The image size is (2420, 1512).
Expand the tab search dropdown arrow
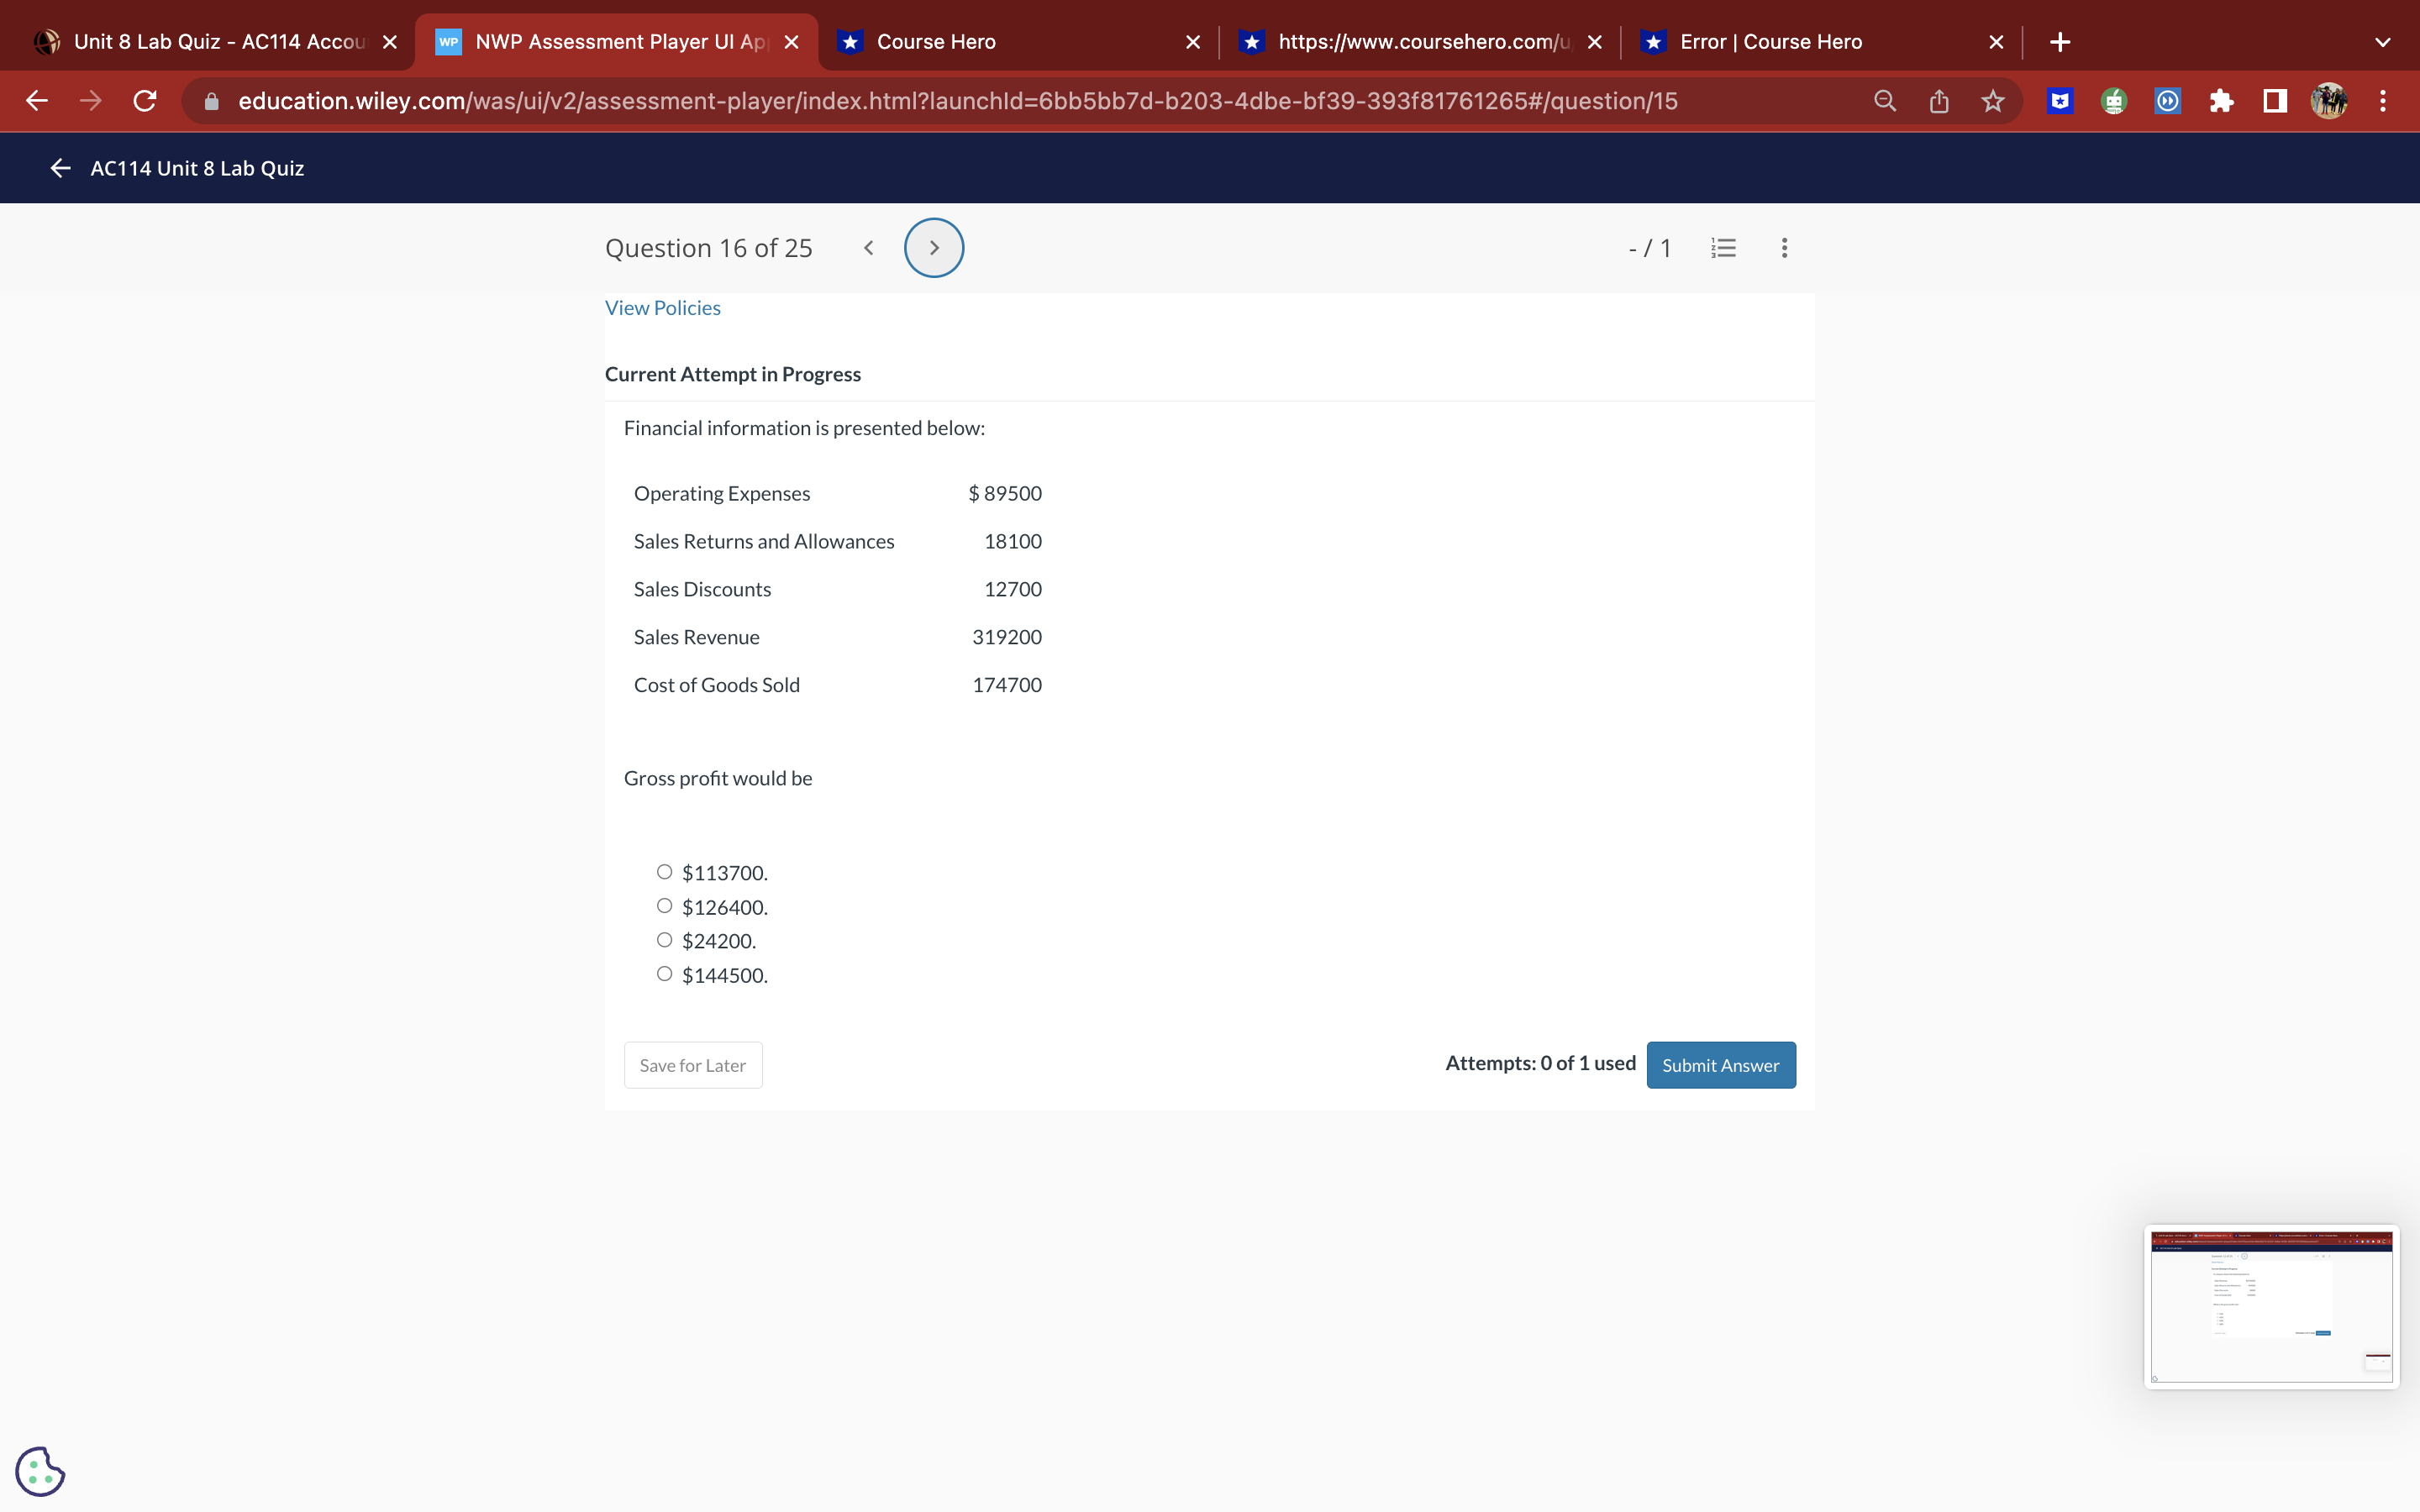point(2382,42)
